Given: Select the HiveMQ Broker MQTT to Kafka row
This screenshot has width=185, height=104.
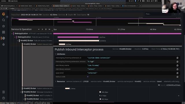Looking at the screenshot, I should [39, 95].
